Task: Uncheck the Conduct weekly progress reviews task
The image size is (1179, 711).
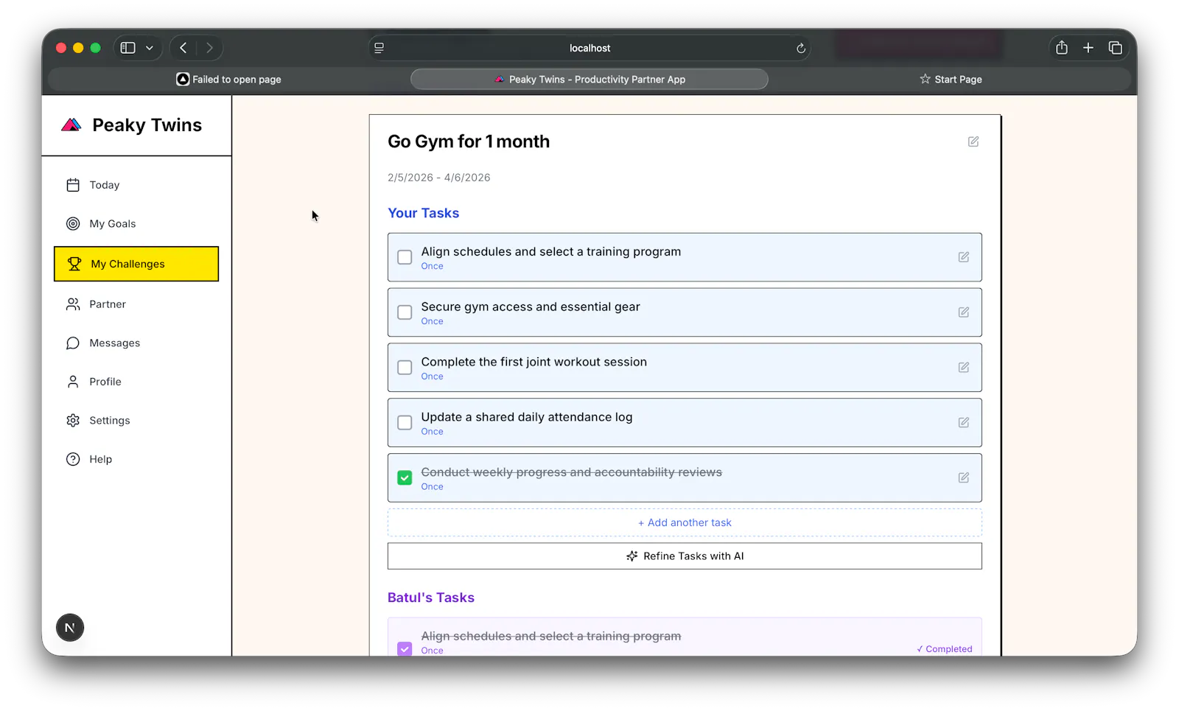Action: coord(405,478)
